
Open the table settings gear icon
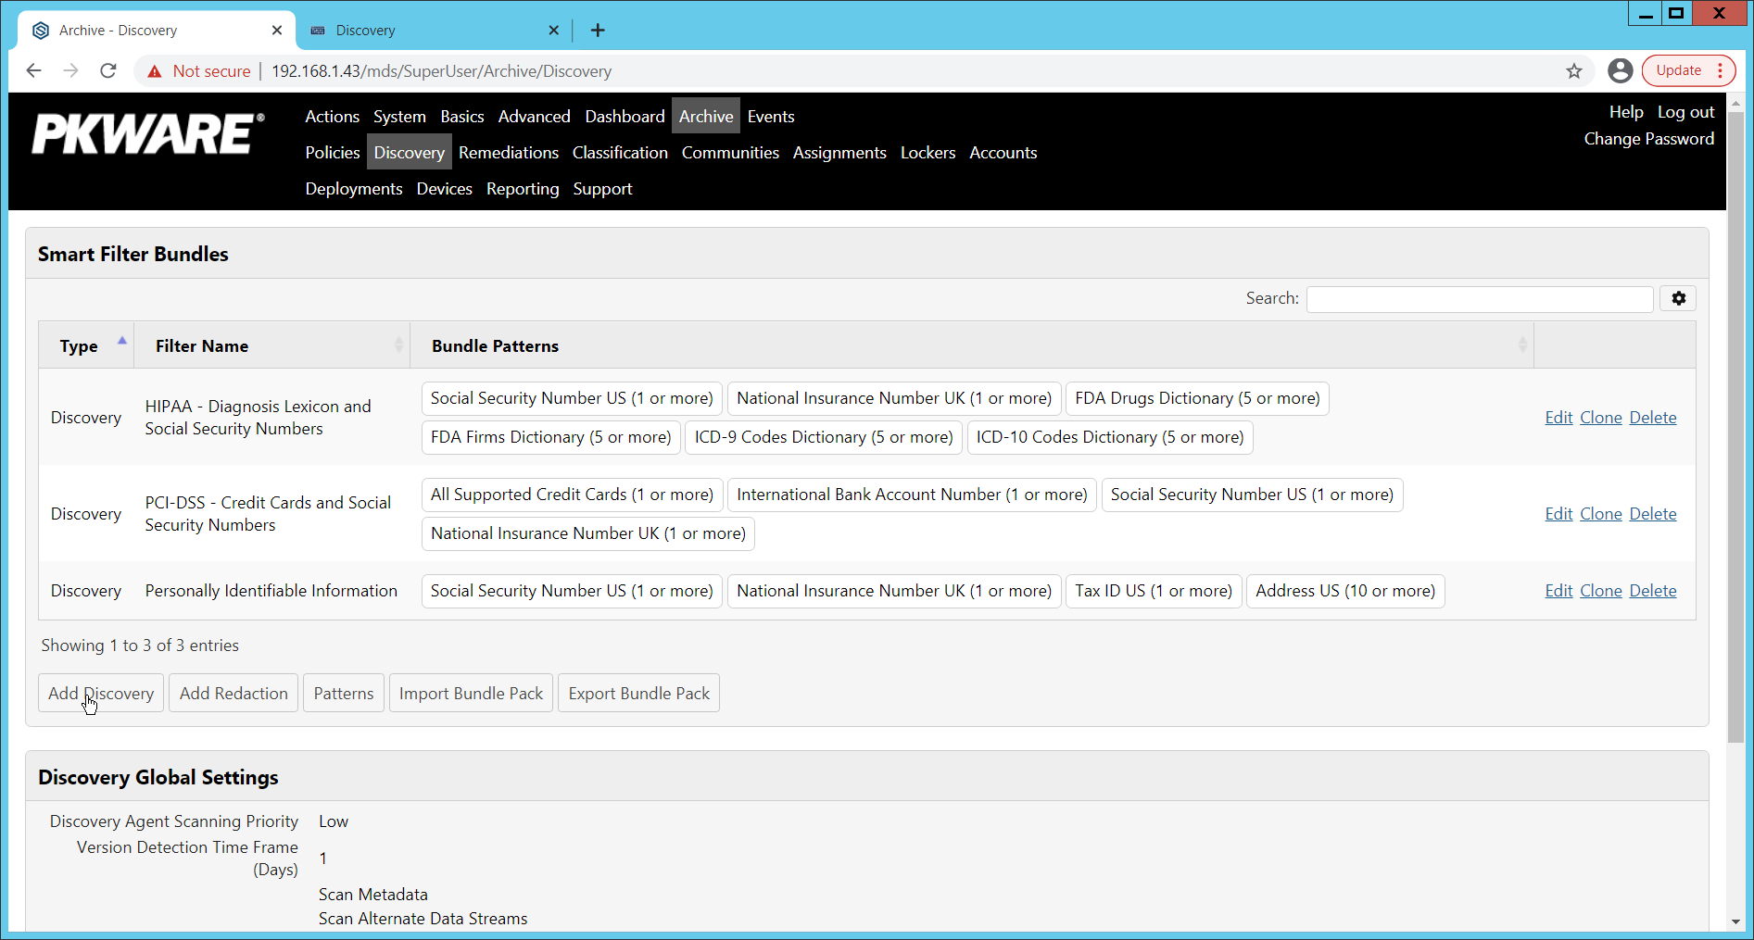(x=1678, y=298)
